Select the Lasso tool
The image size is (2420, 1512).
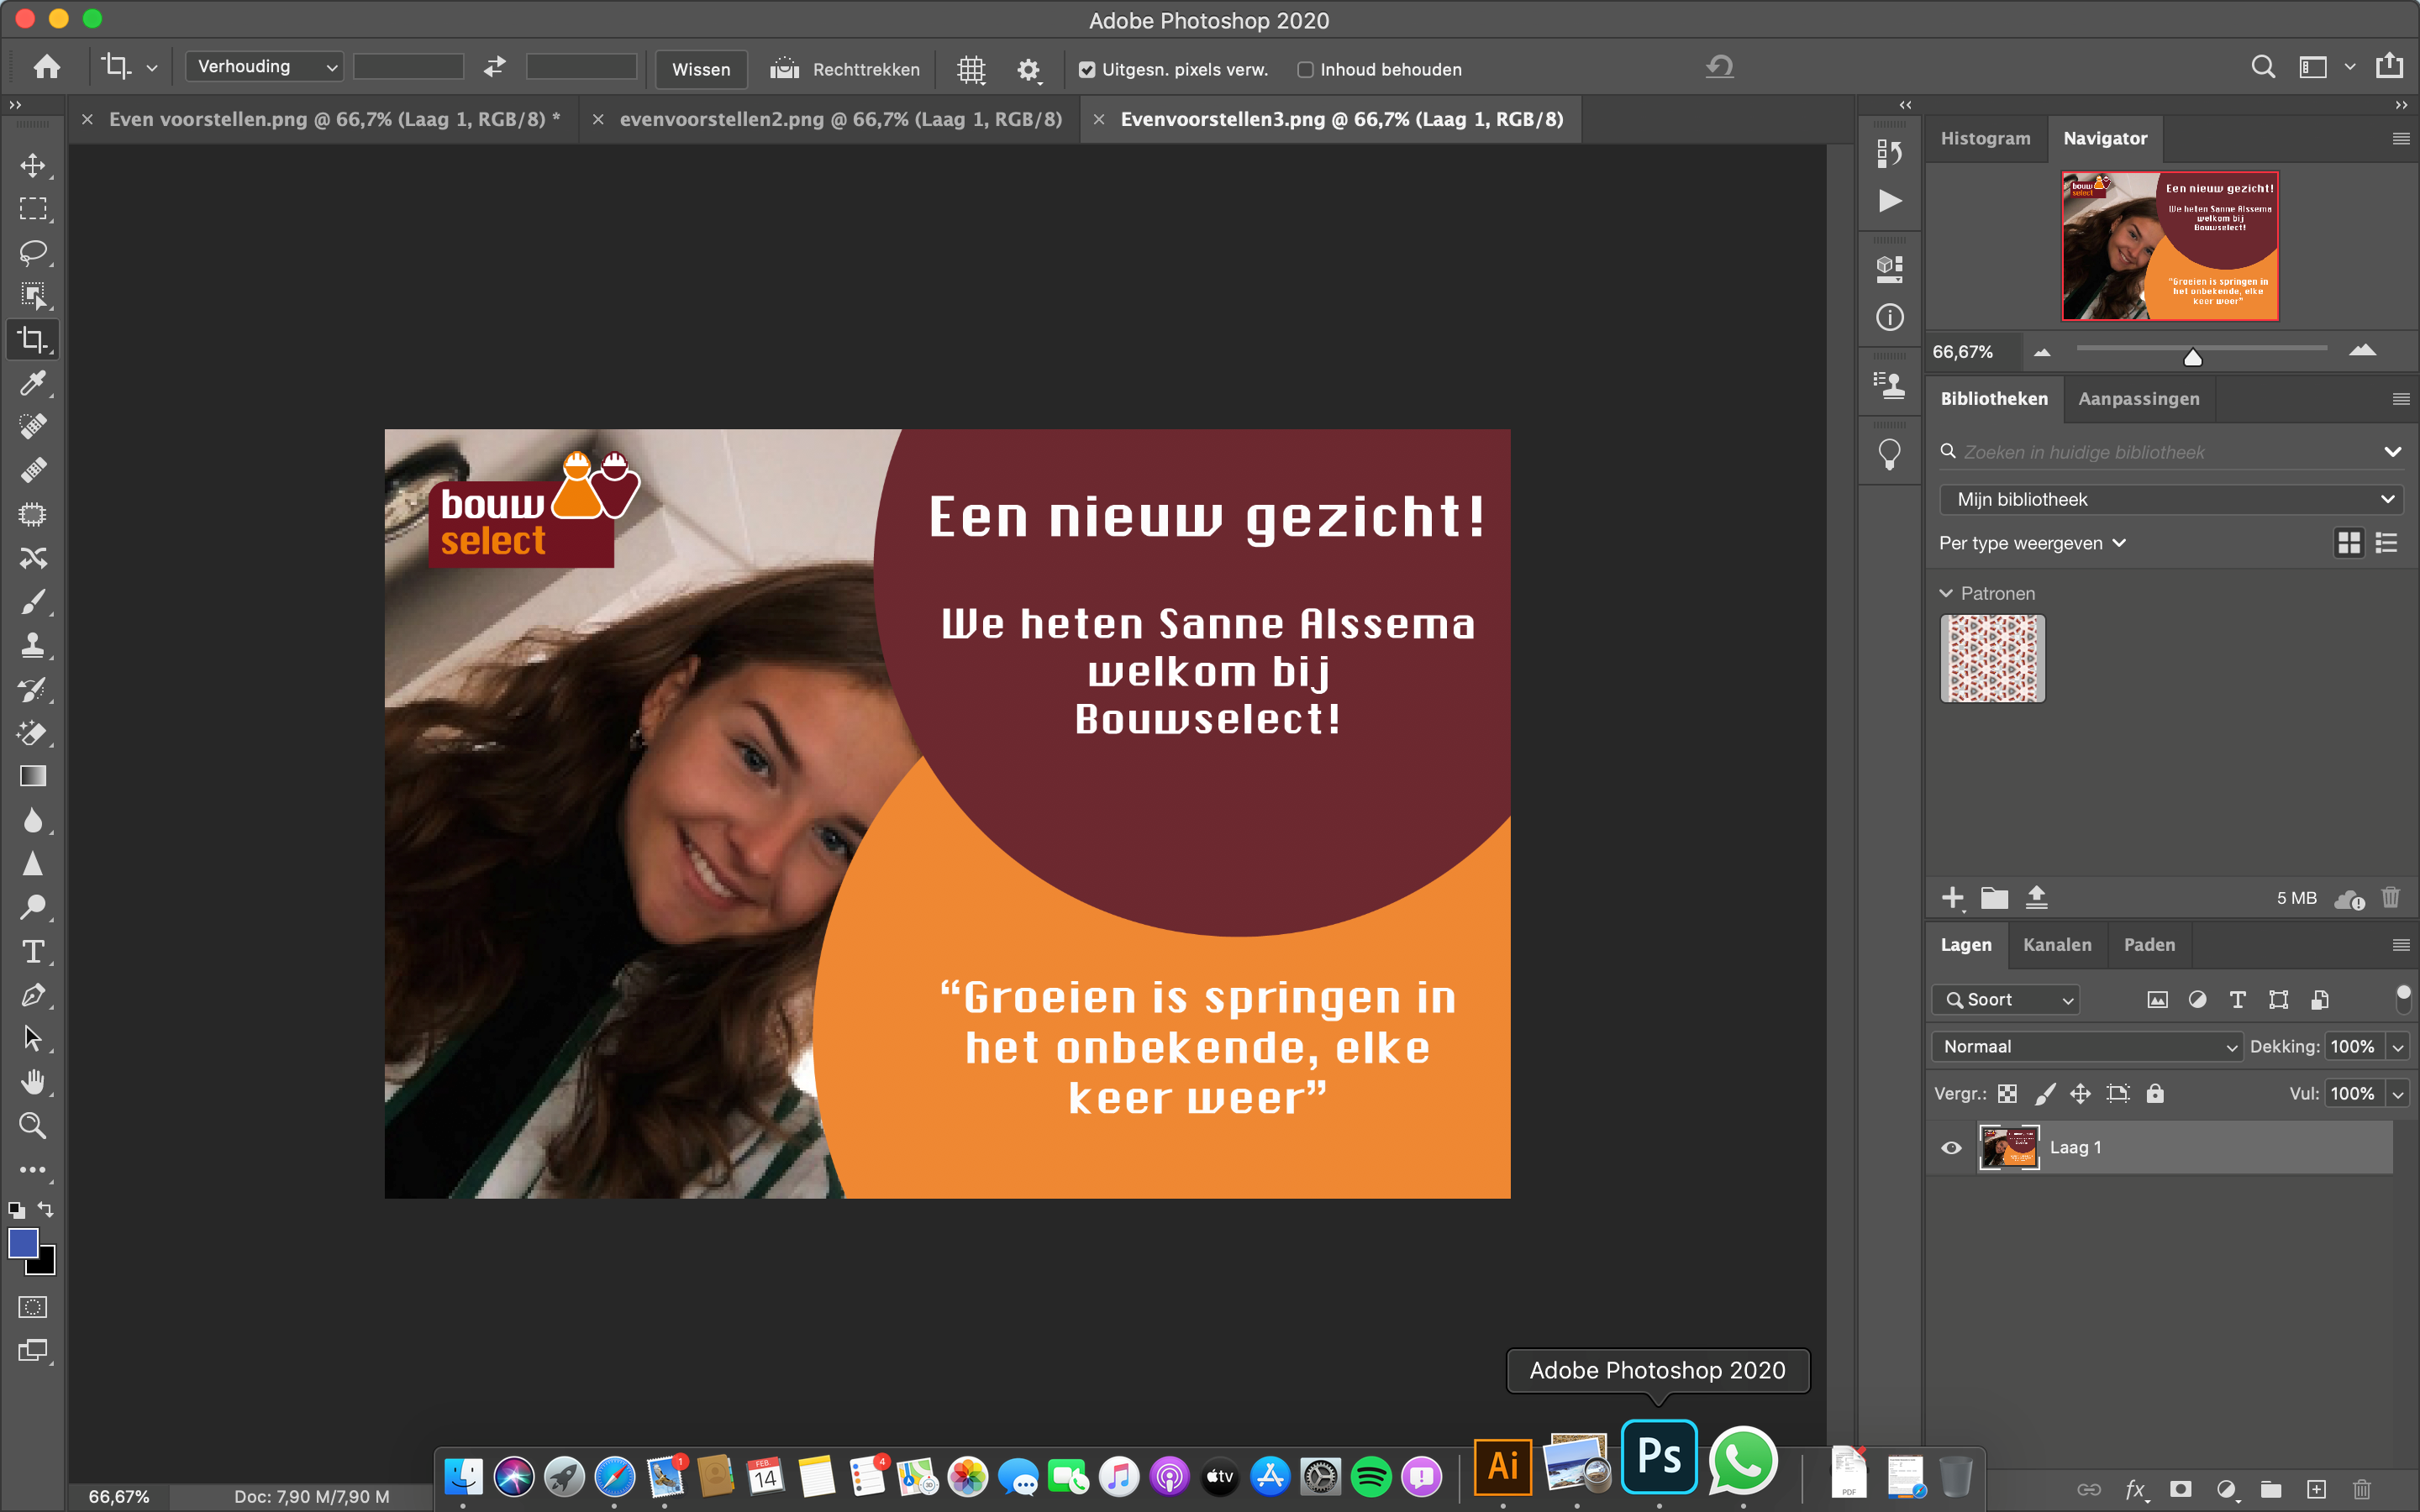pos(33,252)
